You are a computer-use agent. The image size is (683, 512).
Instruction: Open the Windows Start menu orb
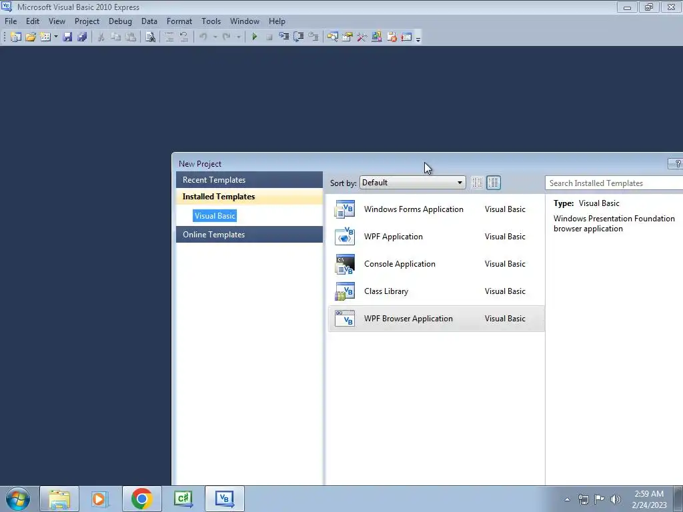(18, 499)
